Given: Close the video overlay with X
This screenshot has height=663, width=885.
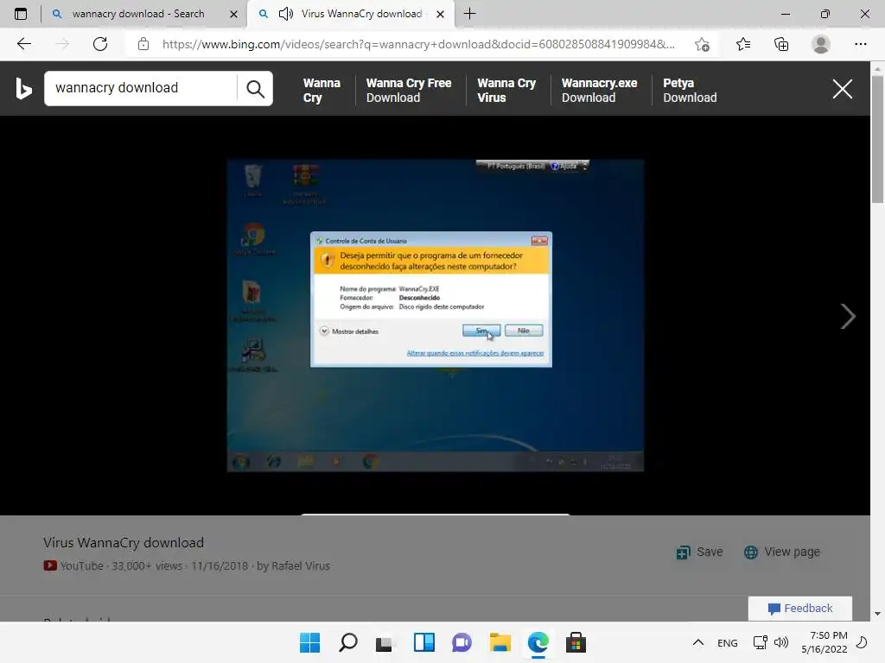Looking at the screenshot, I should (x=842, y=89).
